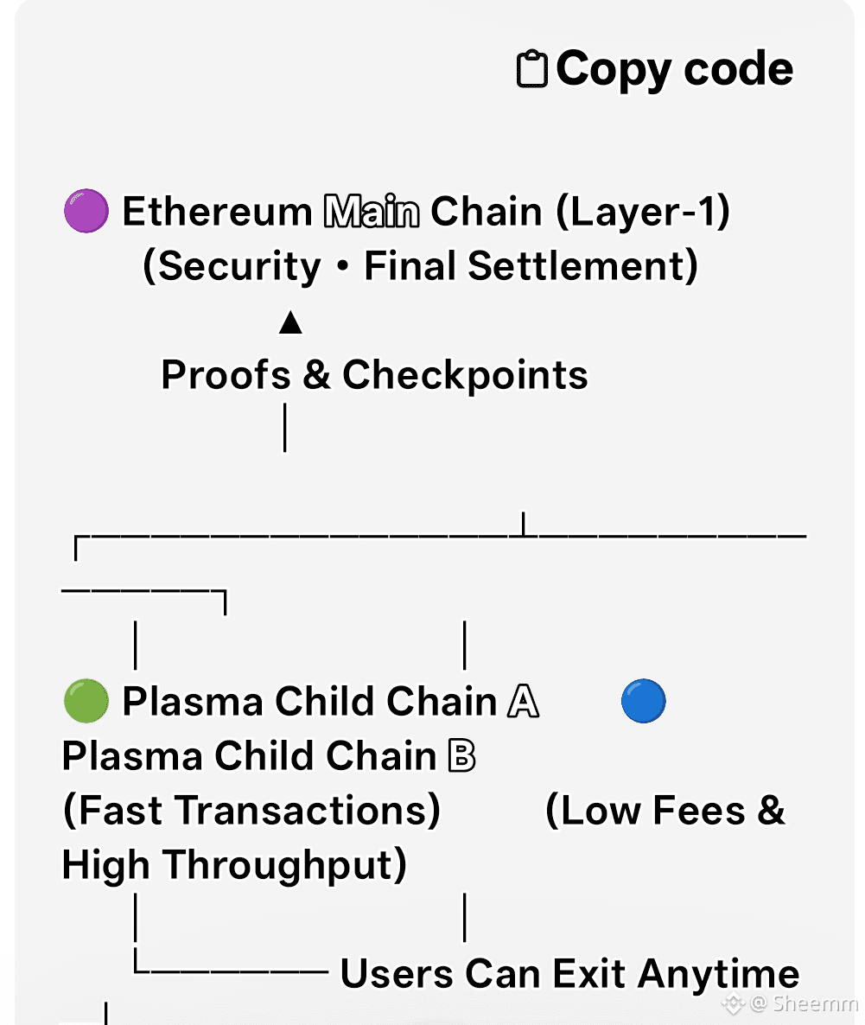Click the outlined letter B glyph

(461, 756)
